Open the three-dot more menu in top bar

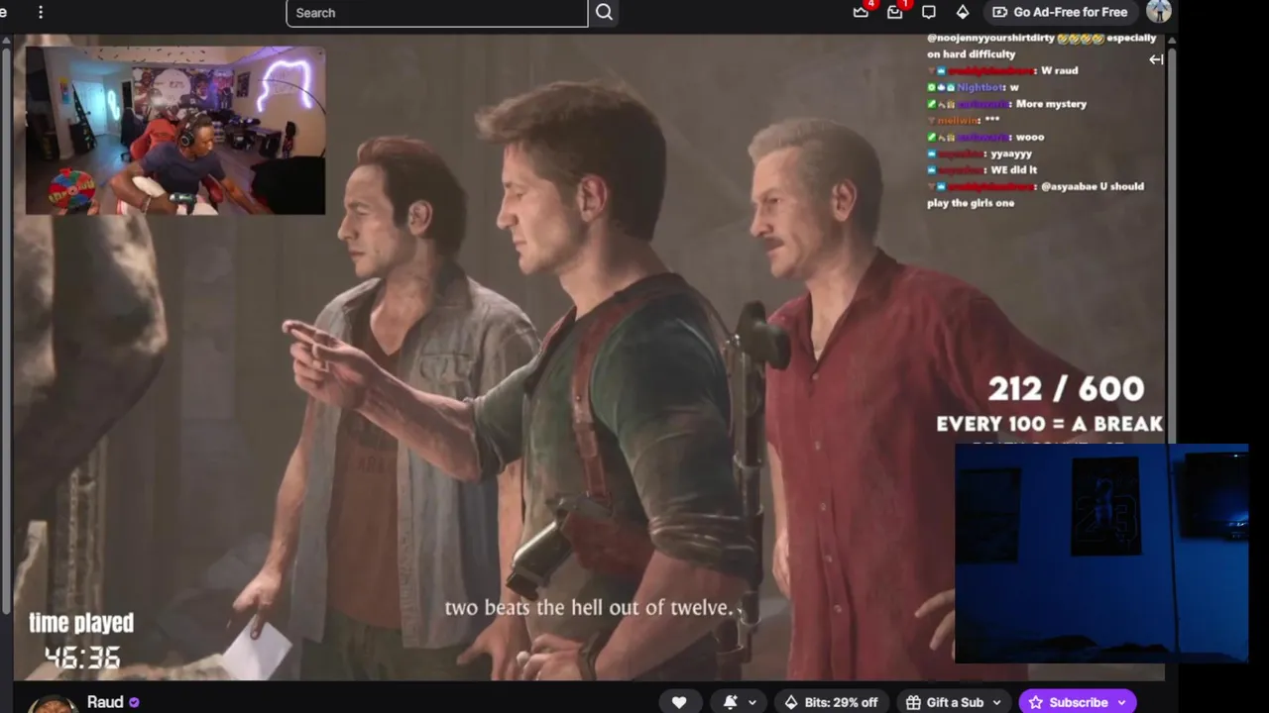point(41,12)
